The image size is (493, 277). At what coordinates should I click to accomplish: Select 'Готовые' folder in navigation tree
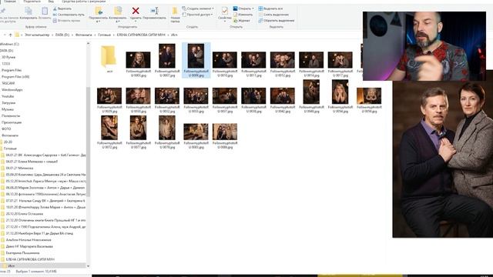click(x=10, y=149)
